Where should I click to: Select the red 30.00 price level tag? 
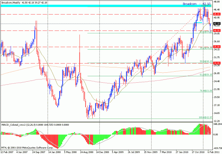[x=217, y=63]
